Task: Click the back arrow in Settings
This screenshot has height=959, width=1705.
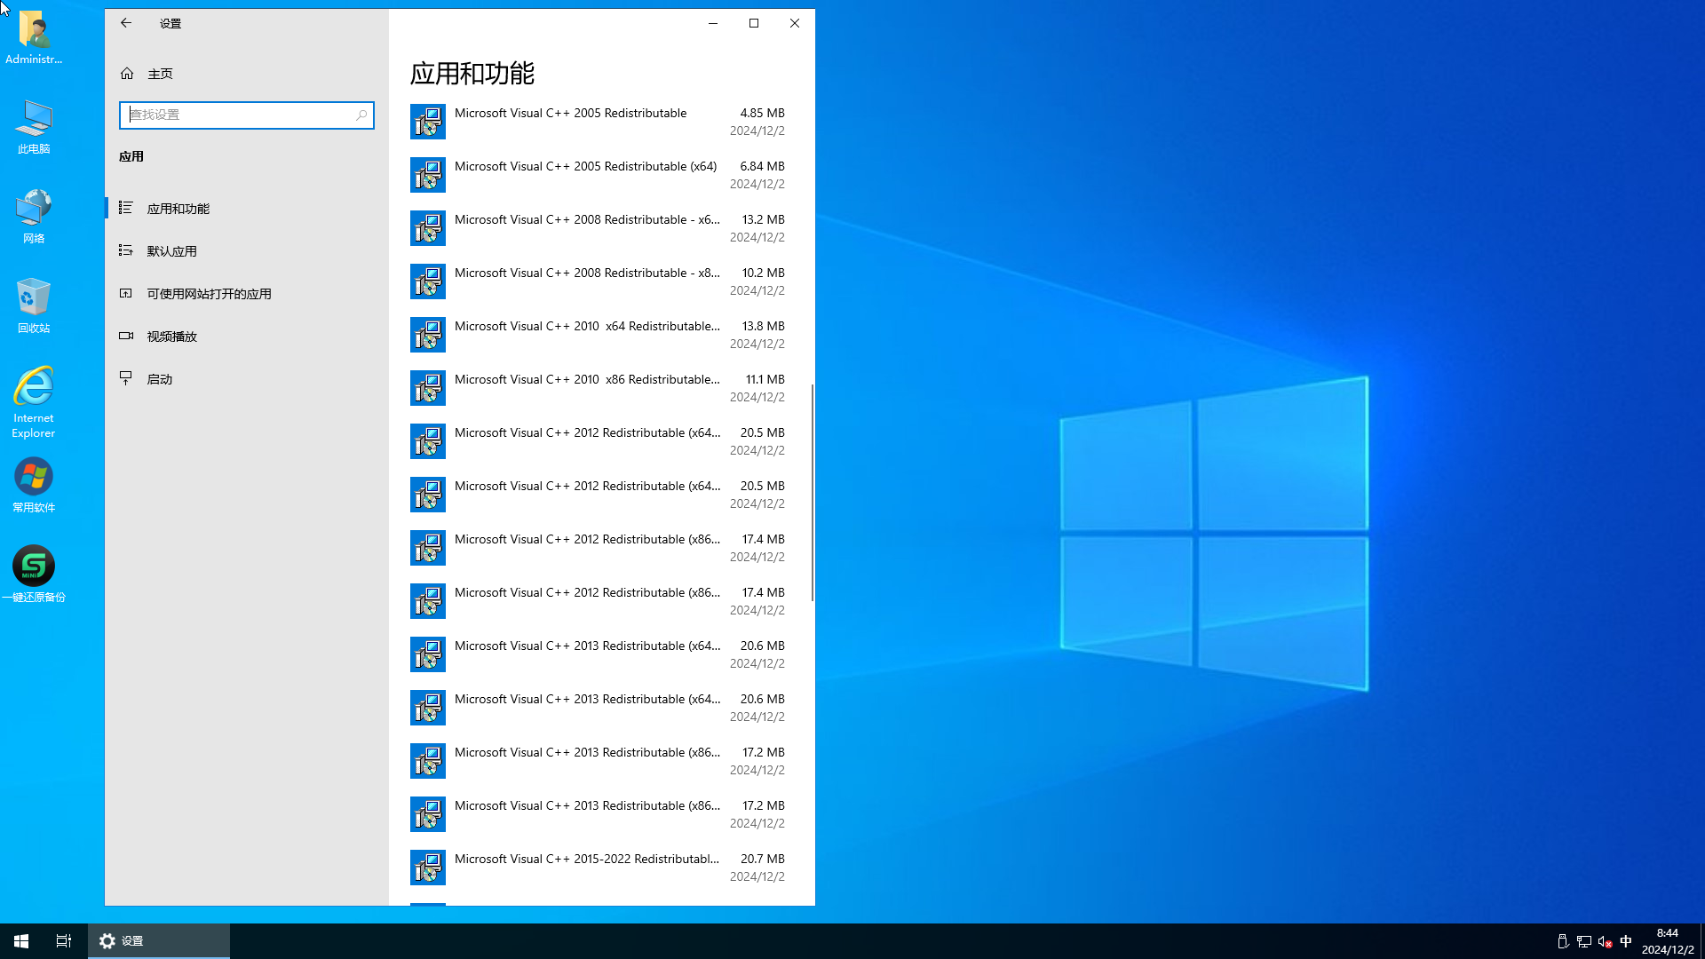Action: coord(126,23)
